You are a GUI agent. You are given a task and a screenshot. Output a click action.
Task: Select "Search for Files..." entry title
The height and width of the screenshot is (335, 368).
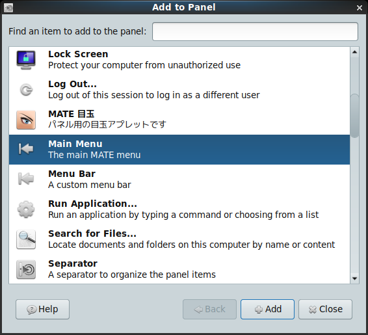[x=92, y=234]
